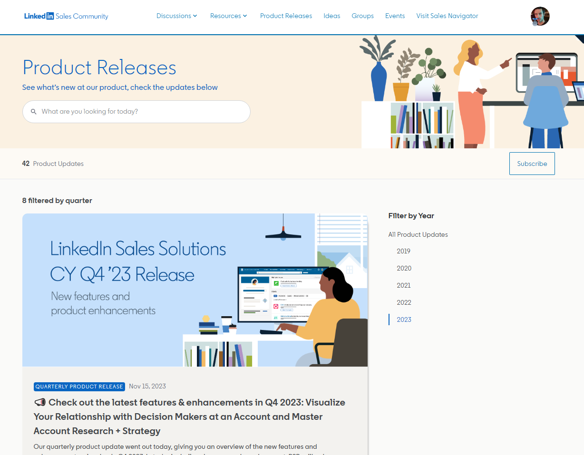584x455 pixels.
Task: Filter product updates by 2019
Action: click(x=403, y=251)
